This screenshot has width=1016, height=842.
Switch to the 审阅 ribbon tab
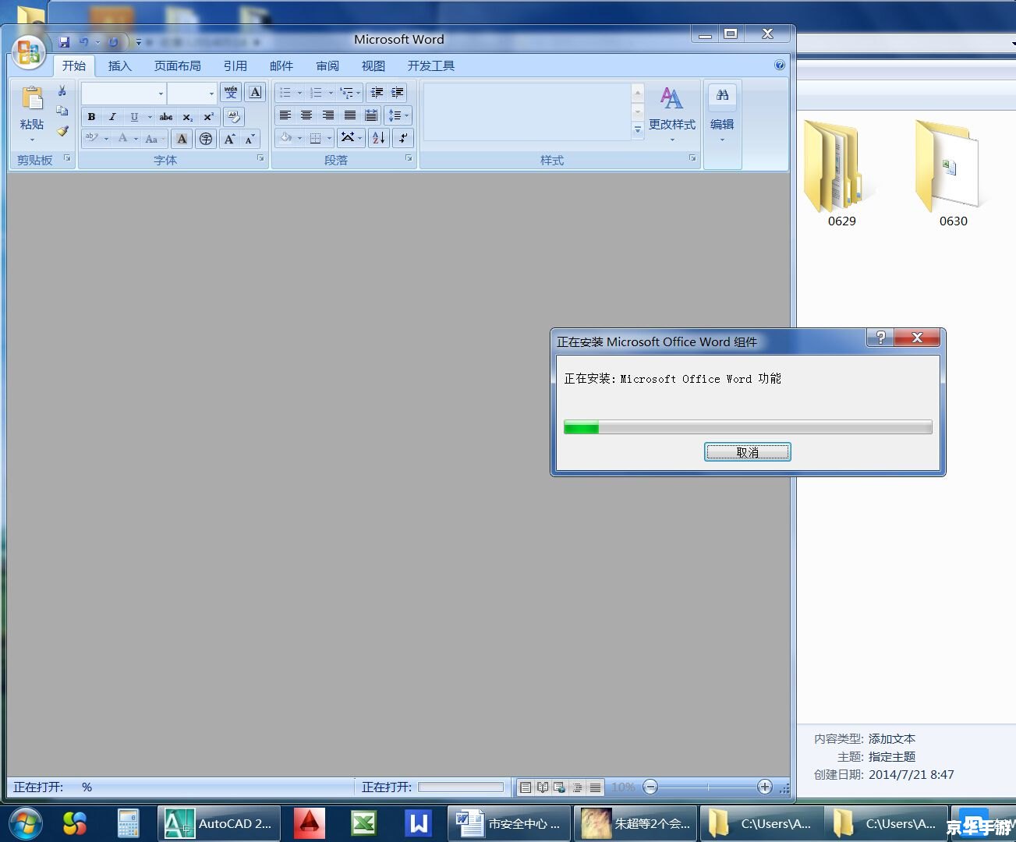(x=327, y=66)
